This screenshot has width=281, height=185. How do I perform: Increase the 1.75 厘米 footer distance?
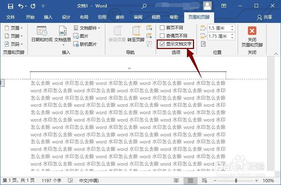[x=232, y=35]
